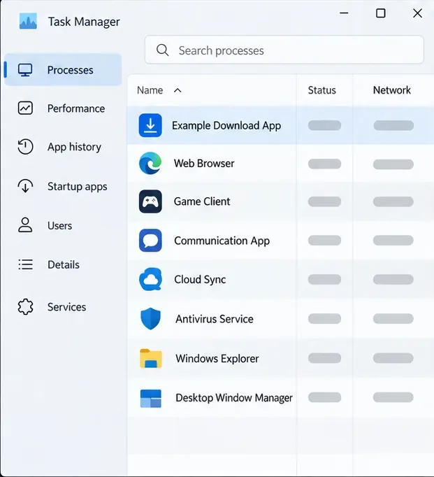The image size is (434, 477).
Task: Sort by the Name column header
Action: pos(150,90)
